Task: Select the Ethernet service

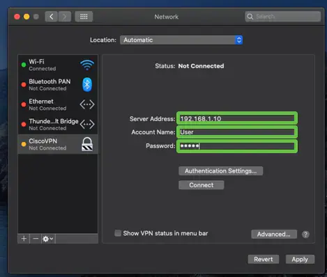Action: 58,104
